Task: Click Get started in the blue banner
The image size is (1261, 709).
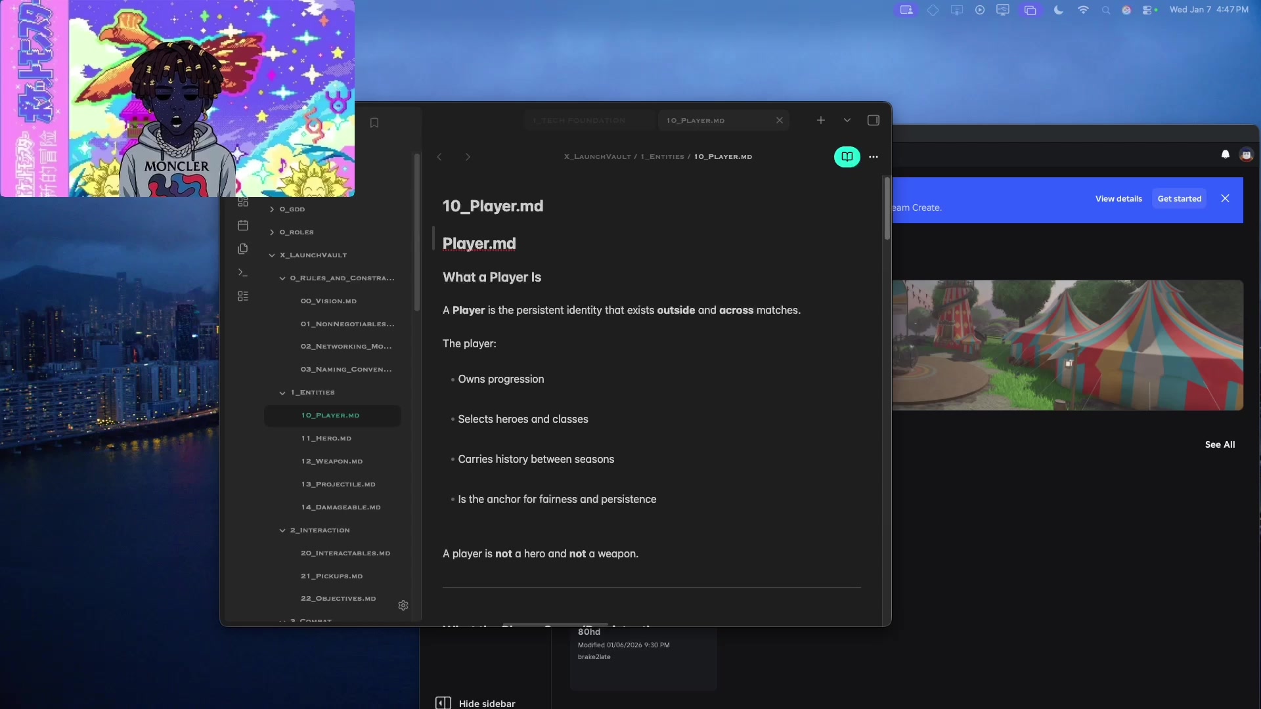Action: 1180,199
